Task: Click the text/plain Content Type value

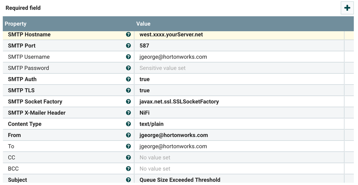Action: click(x=151, y=124)
